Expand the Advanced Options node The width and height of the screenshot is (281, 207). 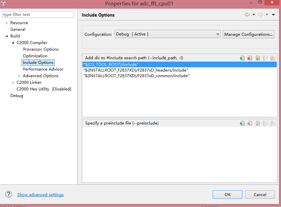click(x=19, y=76)
